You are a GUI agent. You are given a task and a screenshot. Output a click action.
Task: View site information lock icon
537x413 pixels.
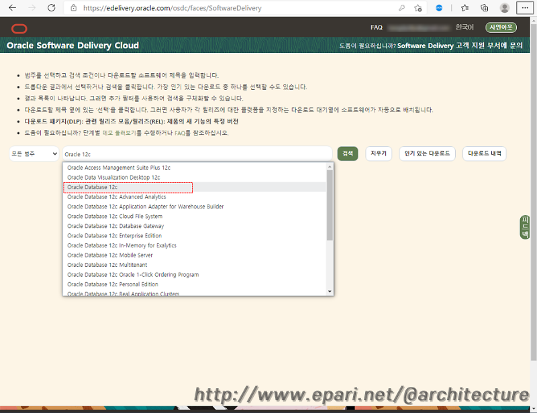coord(73,8)
